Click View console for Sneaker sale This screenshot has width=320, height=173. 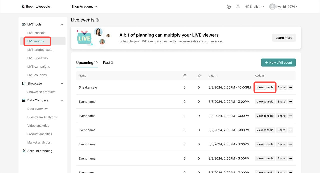coord(265,87)
